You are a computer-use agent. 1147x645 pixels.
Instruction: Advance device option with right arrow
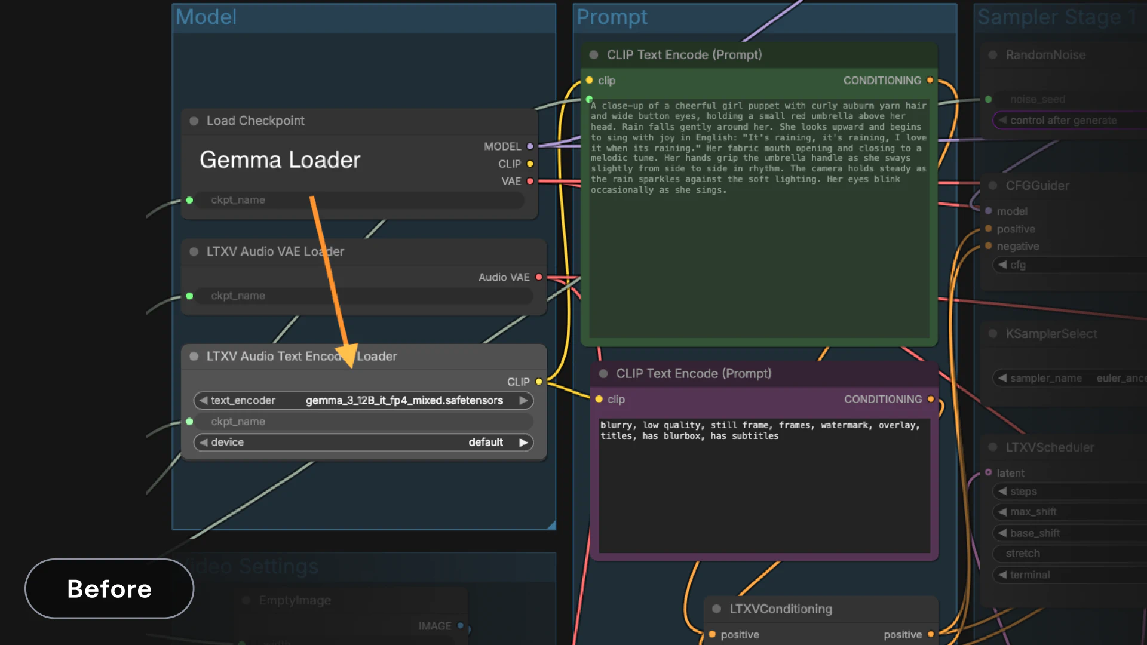tap(523, 443)
